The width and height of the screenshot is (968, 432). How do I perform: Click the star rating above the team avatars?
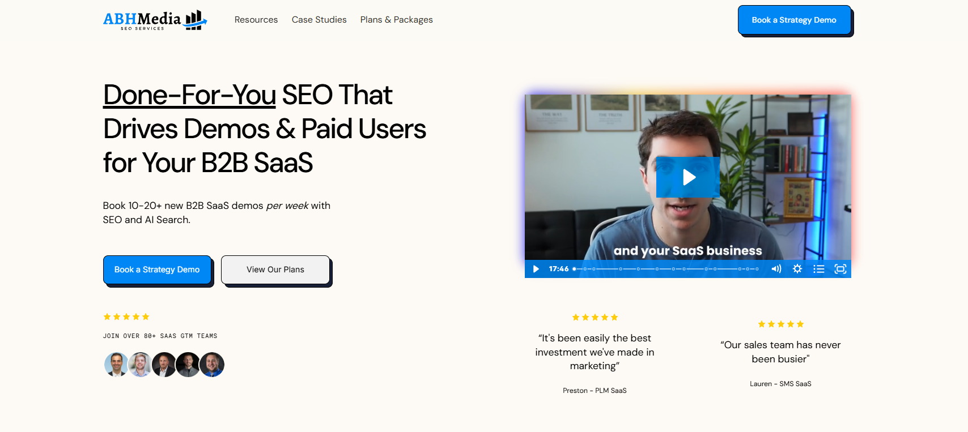pyautogui.click(x=126, y=316)
